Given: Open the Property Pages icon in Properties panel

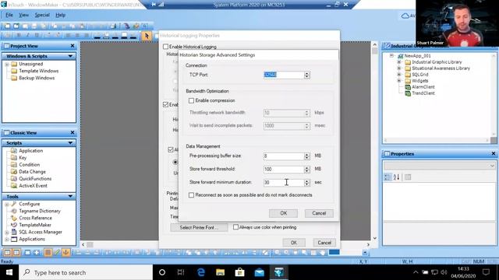Looking at the screenshot, I should click(x=408, y=177).
